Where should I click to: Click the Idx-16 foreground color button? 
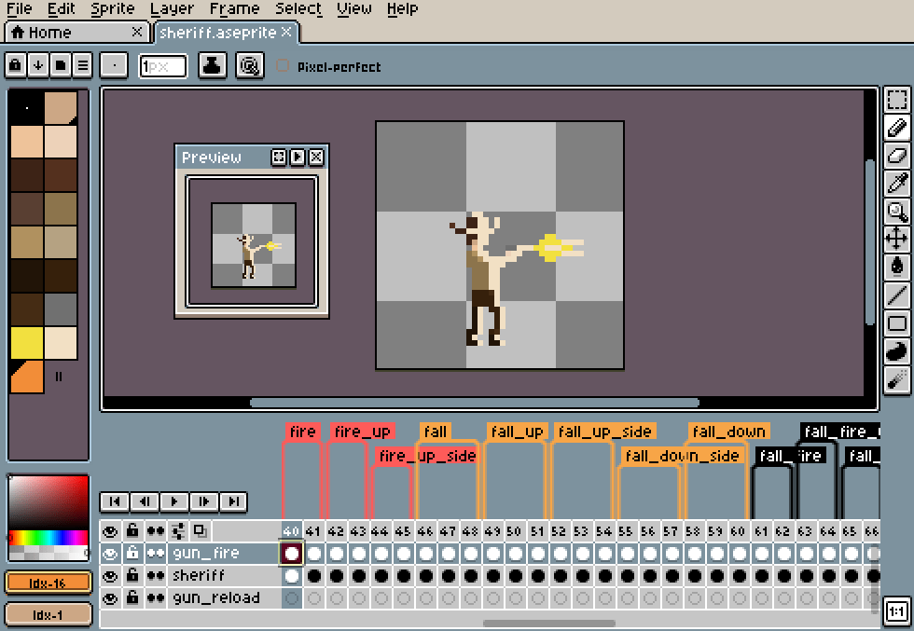(48, 583)
